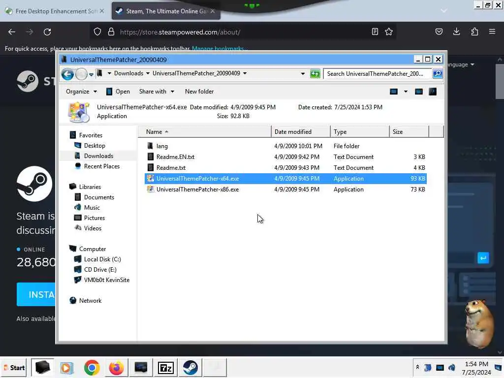Sort files by Name column
This screenshot has height=378, width=504.
tap(205, 132)
